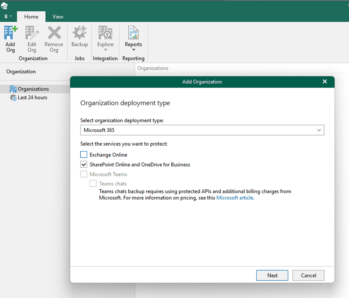
Task: Click the Explore integration icon
Action: pos(105,33)
